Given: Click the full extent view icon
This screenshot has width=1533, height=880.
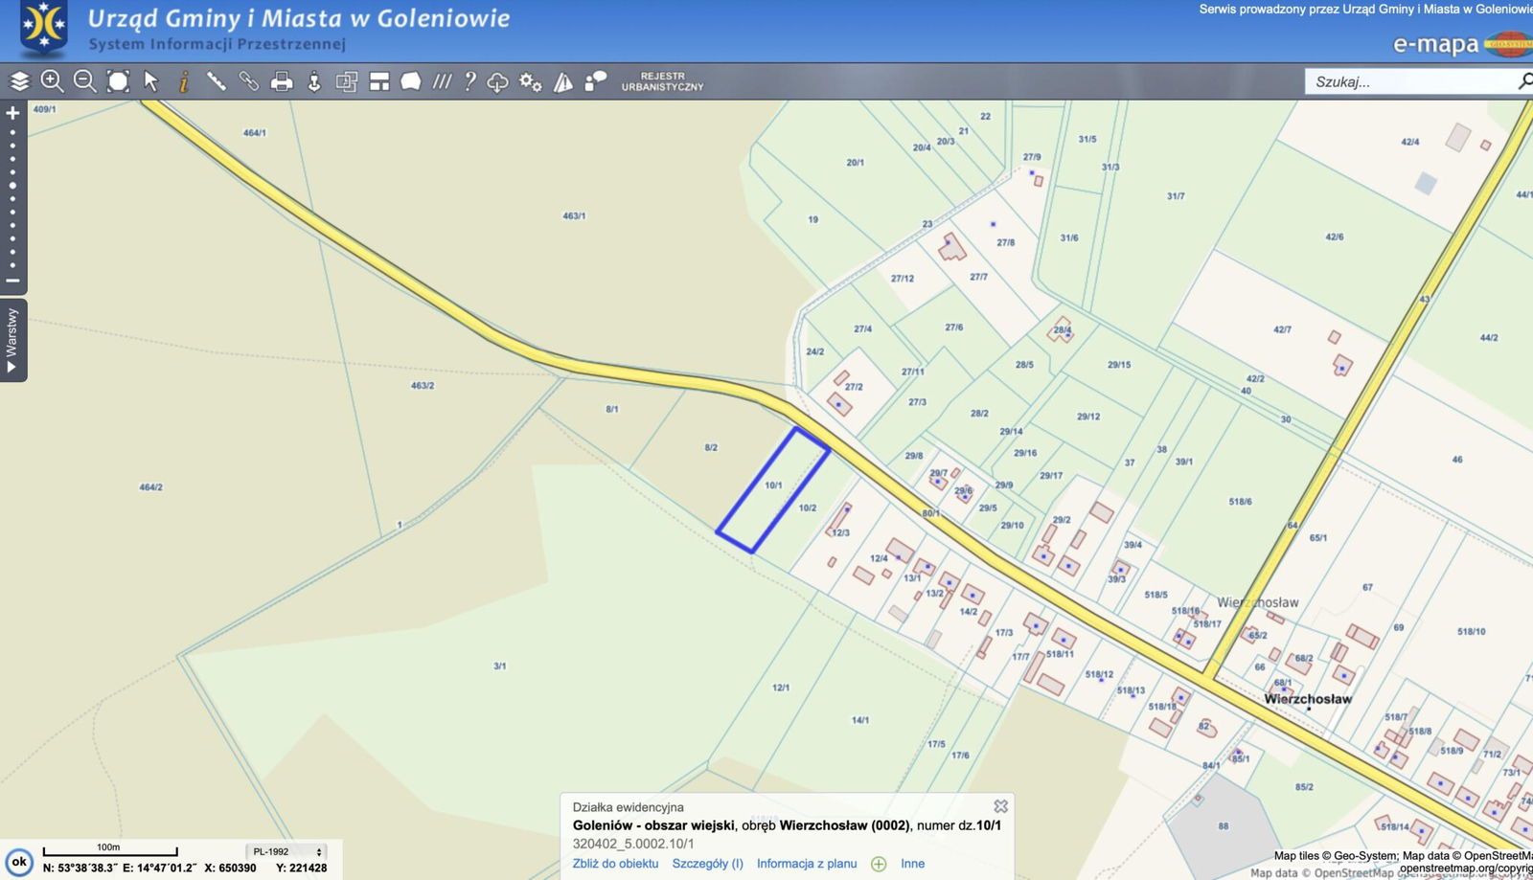Looking at the screenshot, I should pyautogui.click(x=118, y=81).
